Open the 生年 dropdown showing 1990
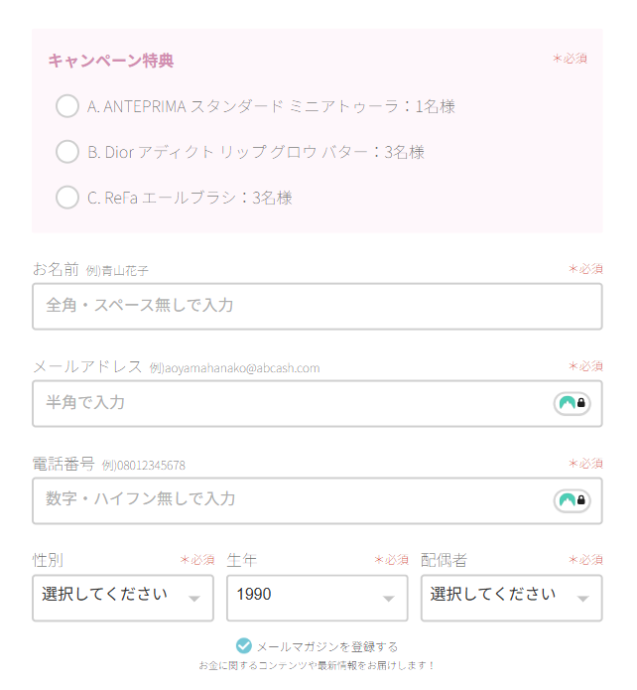This screenshot has width=637, height=690. [317, 598]
